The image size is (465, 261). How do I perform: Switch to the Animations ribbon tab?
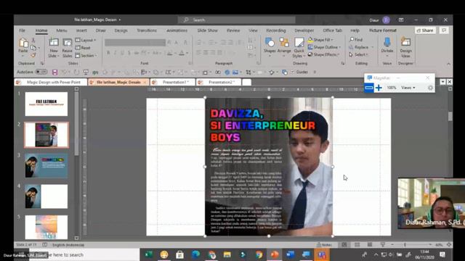(177, 30)
